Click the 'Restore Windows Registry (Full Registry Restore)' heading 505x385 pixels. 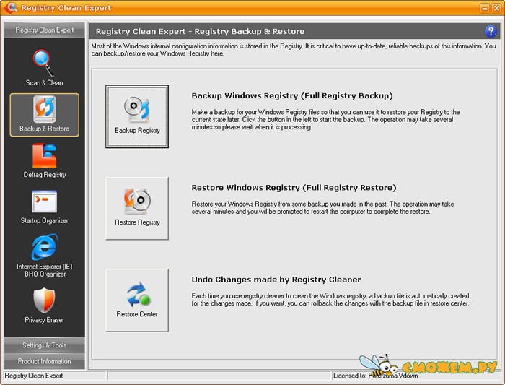coord(294,188)
